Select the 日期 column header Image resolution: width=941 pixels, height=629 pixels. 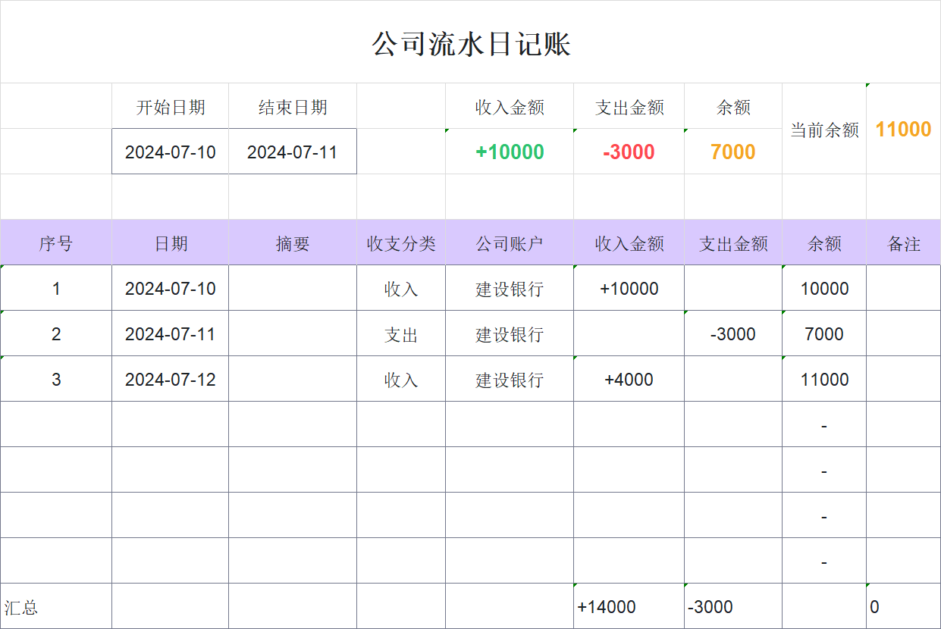[170, 243]
